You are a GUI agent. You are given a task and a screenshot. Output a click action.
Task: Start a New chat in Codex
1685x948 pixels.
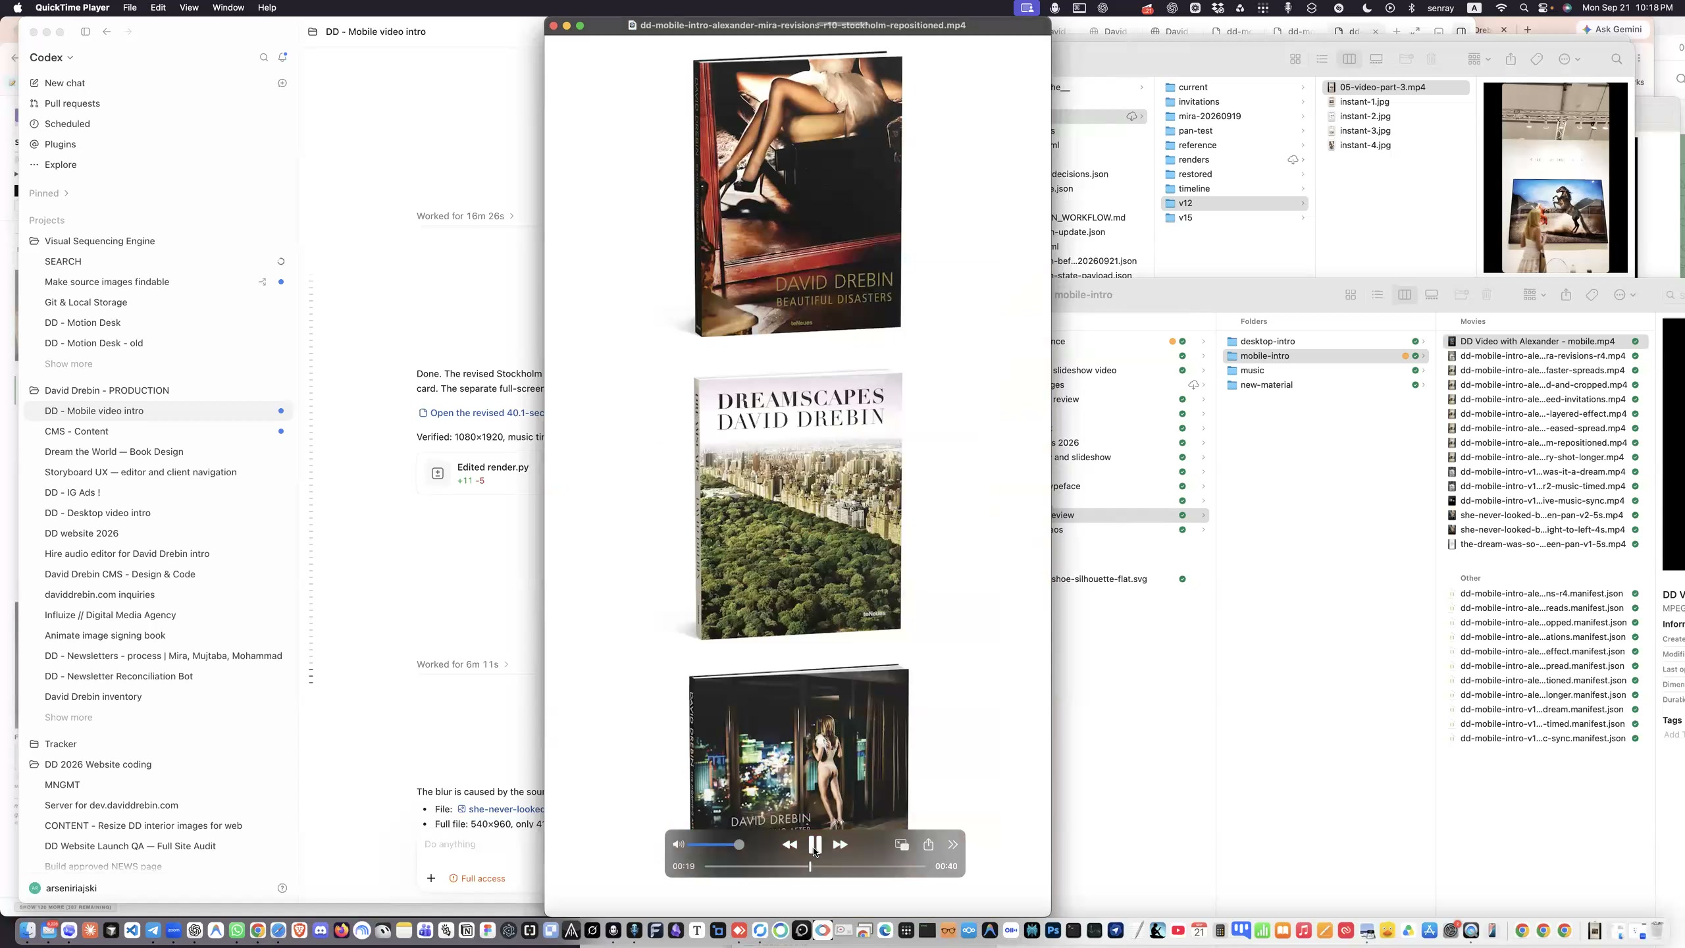click(65, 83)
